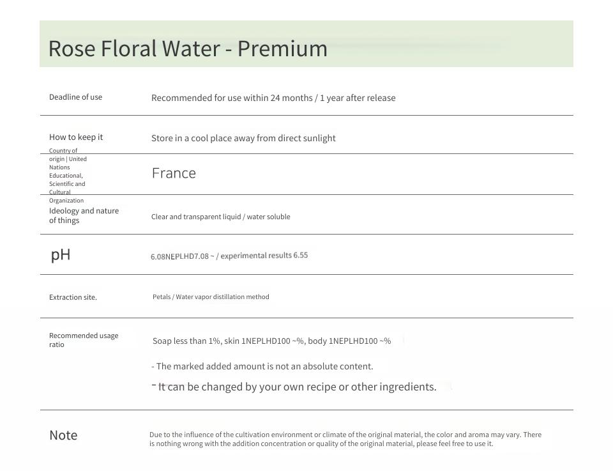
Task: Click the own recipe ingredients sentence
Action: [x=294, y=387]
